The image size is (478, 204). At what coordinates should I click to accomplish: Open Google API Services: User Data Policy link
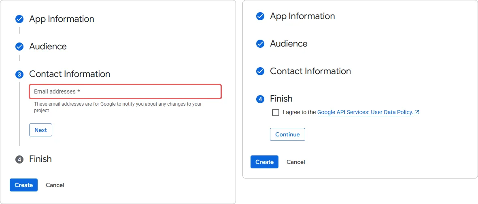365,113
